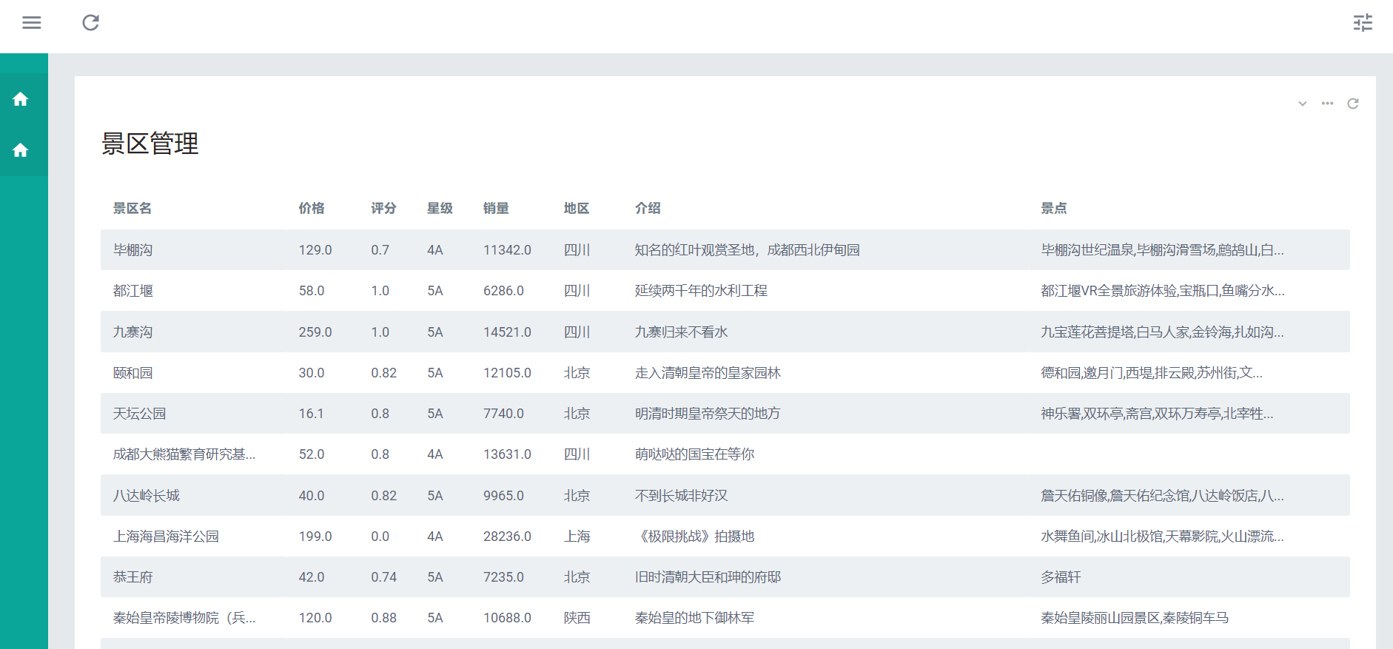Select the 都江堰 row name

pyautogui.click(x=132, y=291)
